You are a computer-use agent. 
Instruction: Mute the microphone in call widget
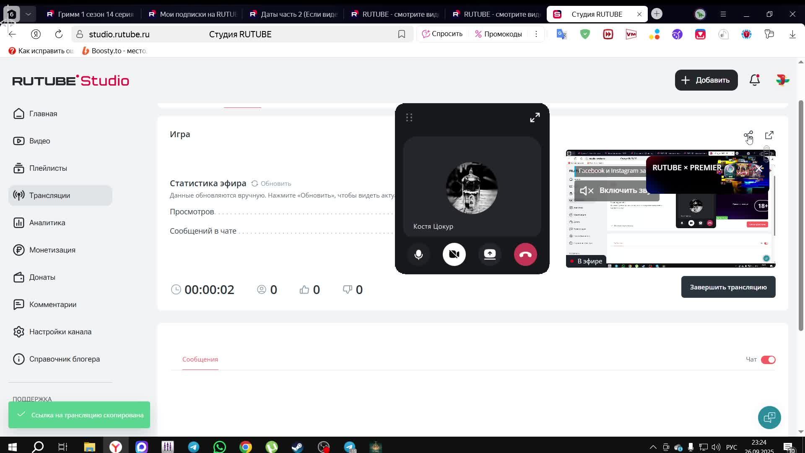(x=418, y=255)
